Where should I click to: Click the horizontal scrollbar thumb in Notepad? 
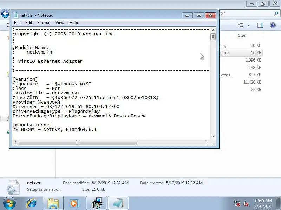78,142
